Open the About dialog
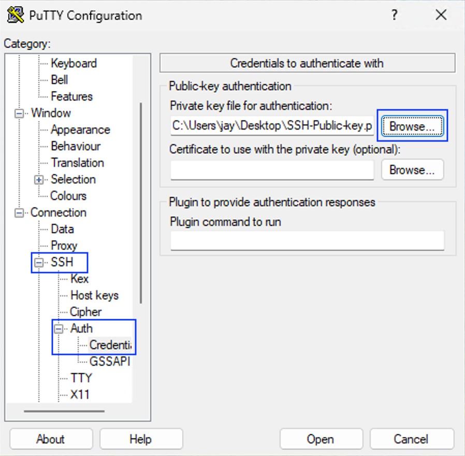 pos(50,438)
